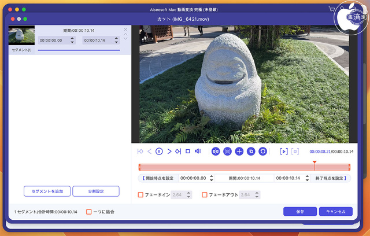The image size is (370, 236).
Task: Select the セグメント[1] thumbnail
Action: pos(21,35)
